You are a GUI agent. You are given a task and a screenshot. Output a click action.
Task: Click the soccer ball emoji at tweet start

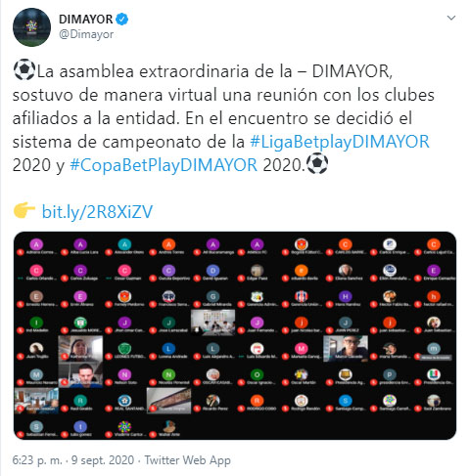click(x=23, y=69)
